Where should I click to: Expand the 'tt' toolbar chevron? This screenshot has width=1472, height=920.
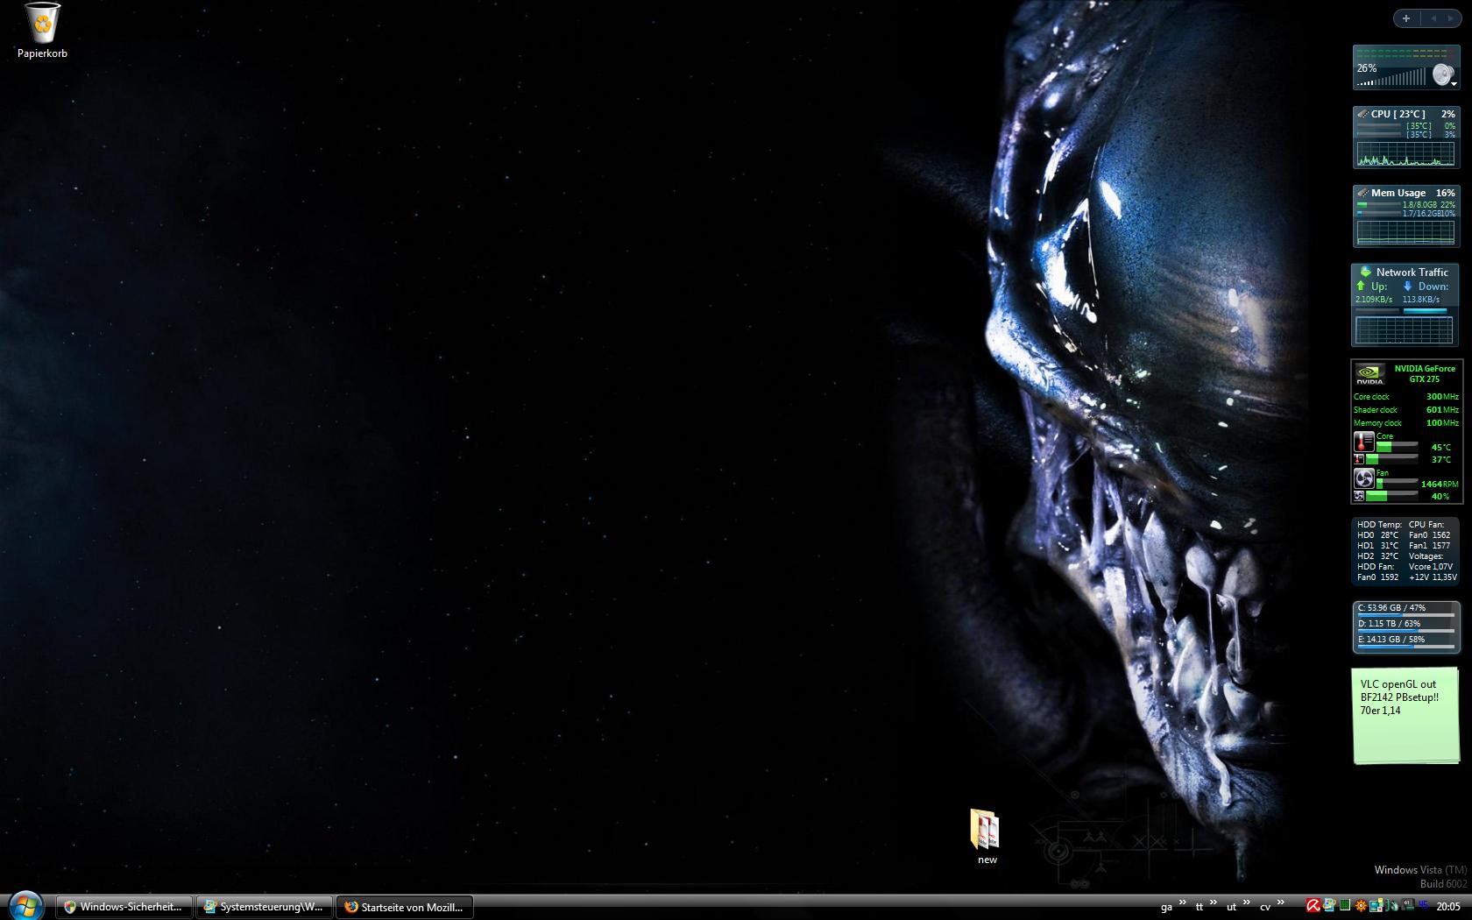click(x=1214, y=902)
